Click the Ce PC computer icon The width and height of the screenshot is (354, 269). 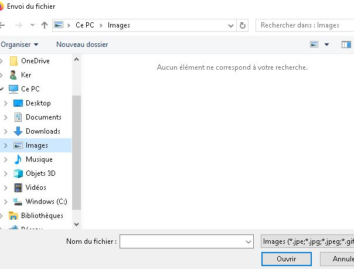coord(13,89)
